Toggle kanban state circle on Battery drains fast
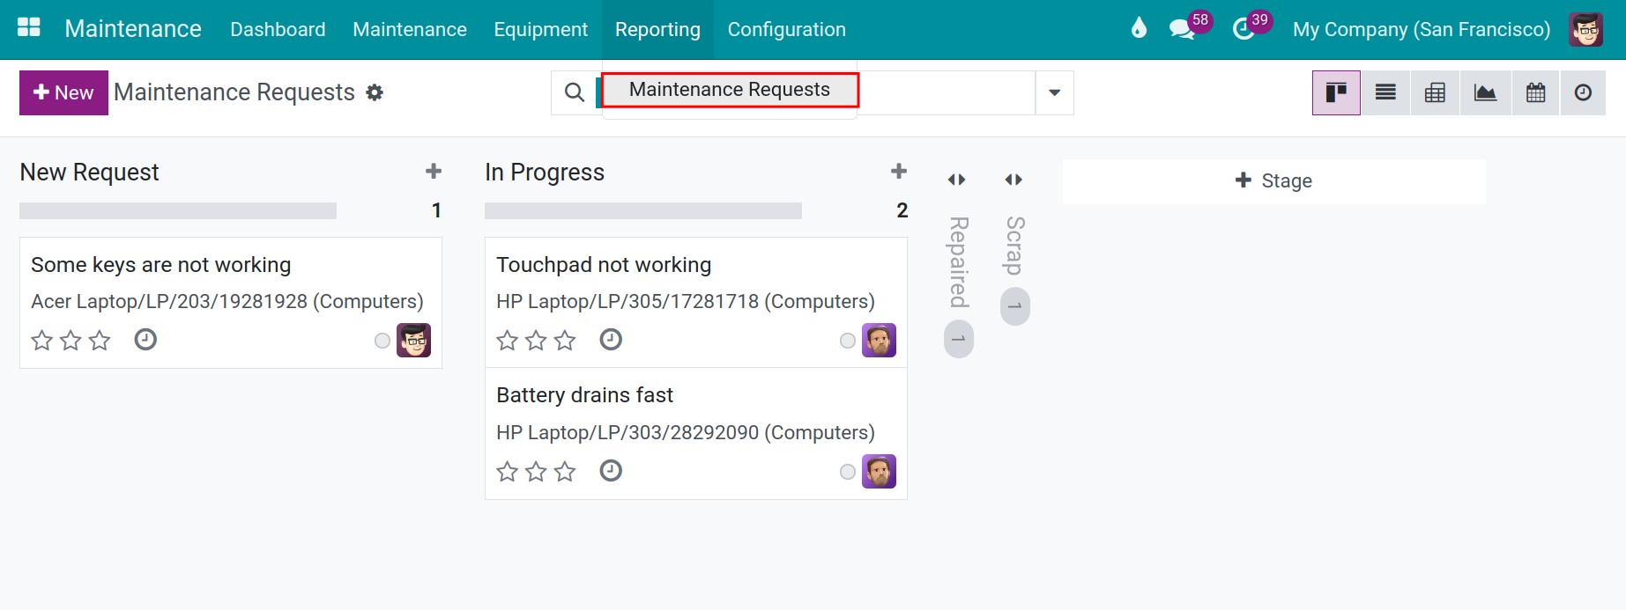 (847, 472)
